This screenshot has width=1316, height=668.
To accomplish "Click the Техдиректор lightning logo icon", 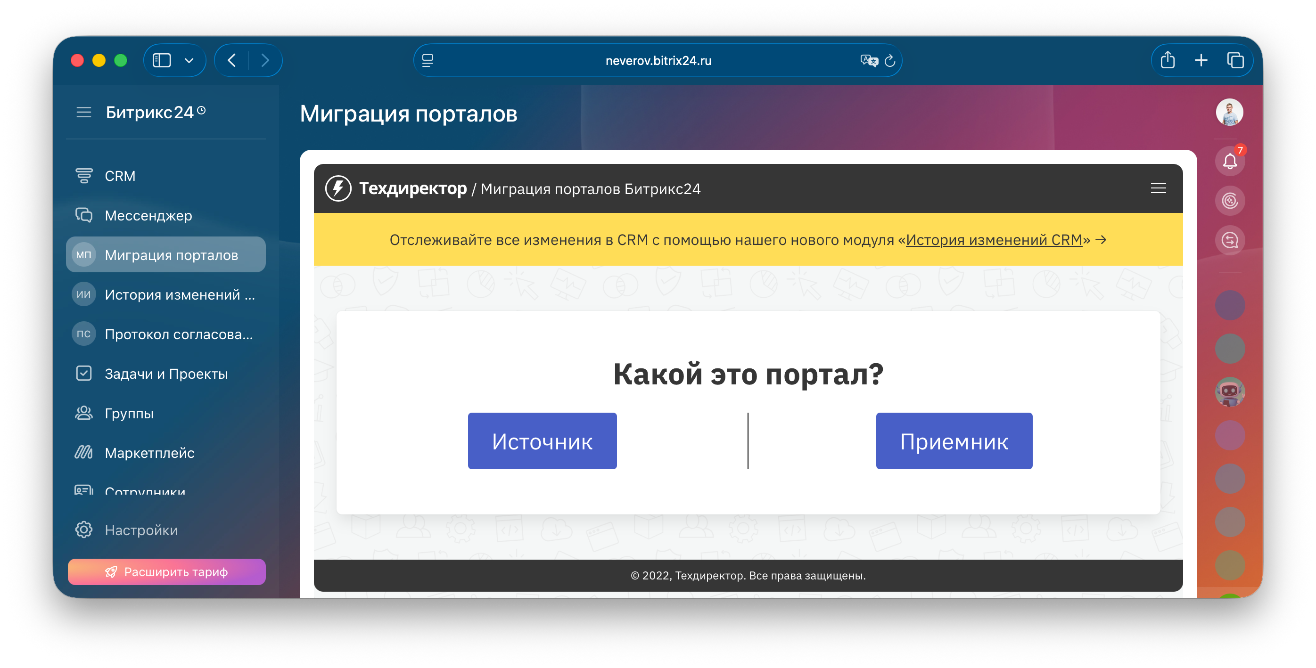I will click(x=338, y=188).
